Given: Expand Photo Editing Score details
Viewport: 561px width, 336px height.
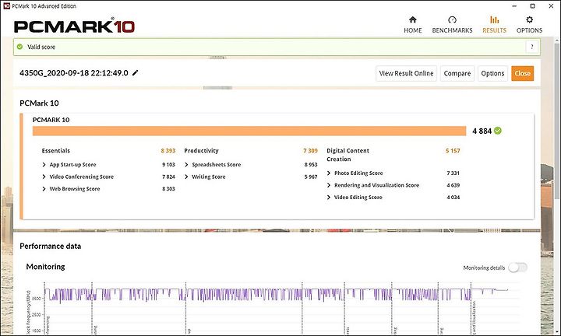Looking at the screenshot, I should pos(329,173).
